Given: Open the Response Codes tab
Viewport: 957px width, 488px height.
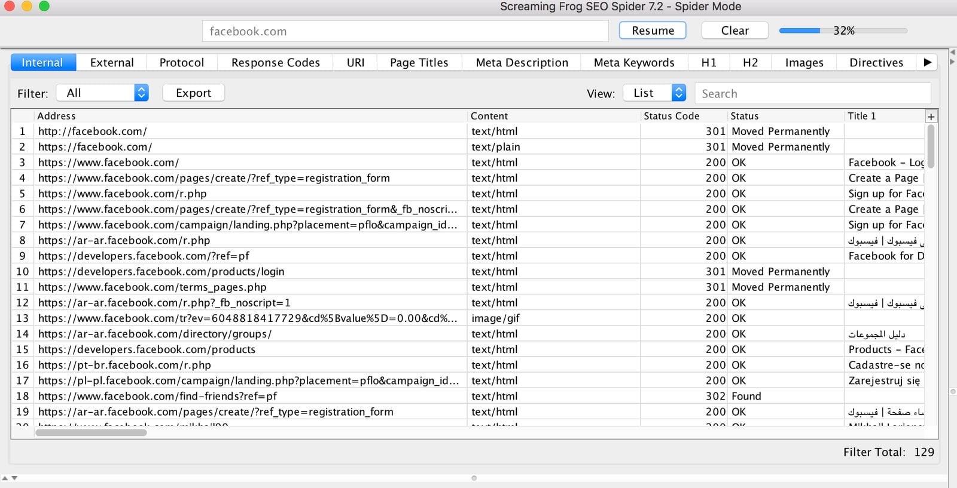Looking at the screenshot, I should 275,63.
